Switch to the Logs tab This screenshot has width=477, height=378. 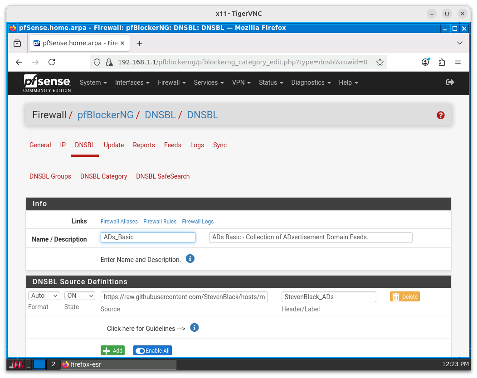coord(197,145)
